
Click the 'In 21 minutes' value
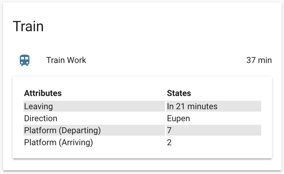(x=192, y=106)
